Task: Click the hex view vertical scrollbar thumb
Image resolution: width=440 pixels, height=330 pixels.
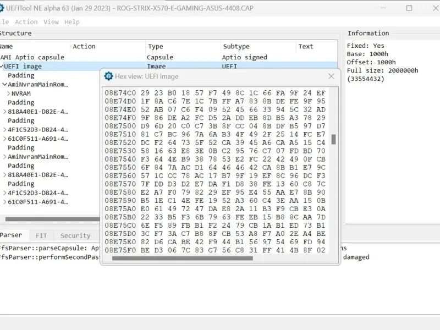Action: point(333,140)
